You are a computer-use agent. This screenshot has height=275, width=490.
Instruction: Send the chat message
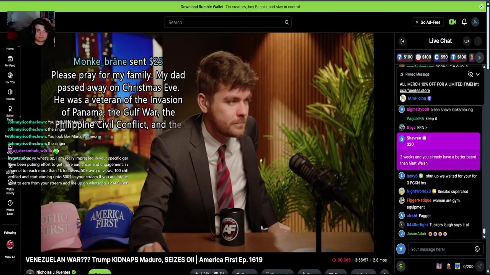(x=479, y=267)
